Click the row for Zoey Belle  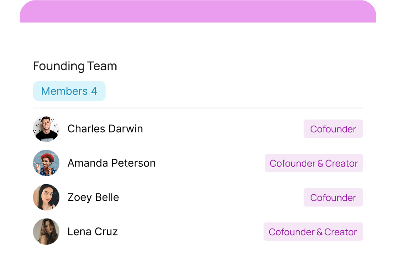coord(198,197)
